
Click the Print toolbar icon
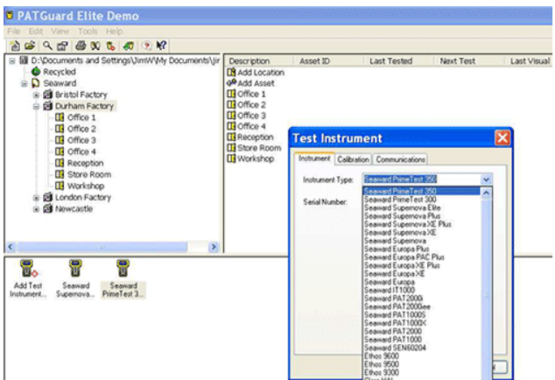81,45
